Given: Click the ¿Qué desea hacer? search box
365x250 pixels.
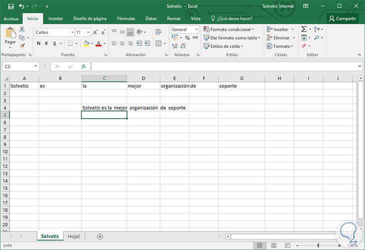Looking at the screenshot, I should (x=232, y=18).
